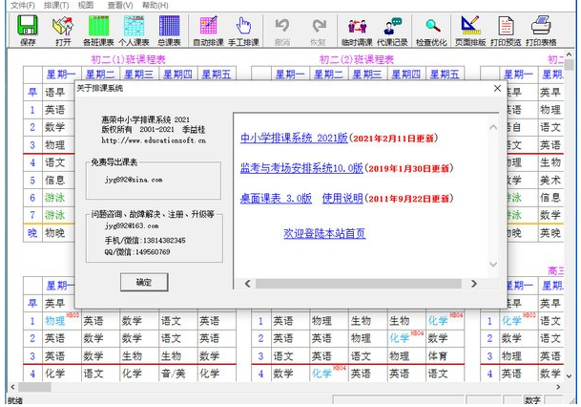
Task: Open the 排课(T) menu
Action: coord(56,5)
